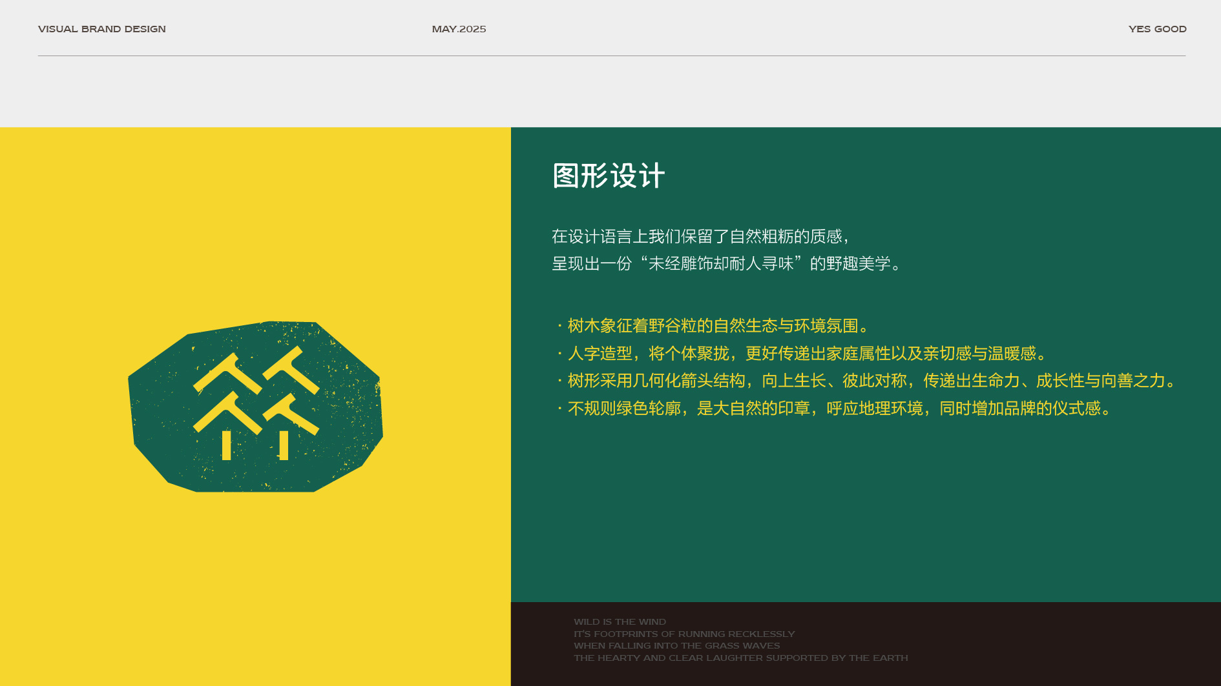Select the bullet starting with 树木象征着
Image resolution: width=1221 pixels, height=686 pixels.
click(713, 326)
